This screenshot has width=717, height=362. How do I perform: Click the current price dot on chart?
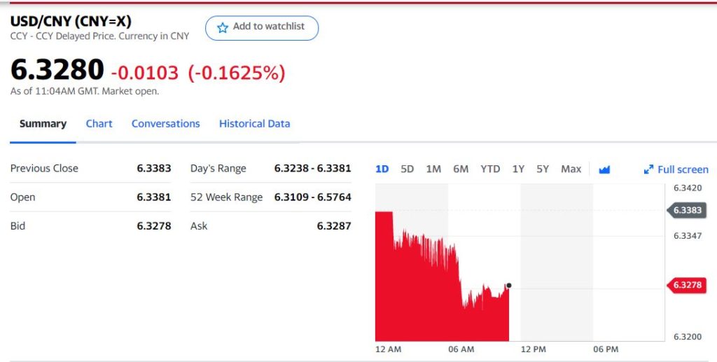click(x=508, y=285)
